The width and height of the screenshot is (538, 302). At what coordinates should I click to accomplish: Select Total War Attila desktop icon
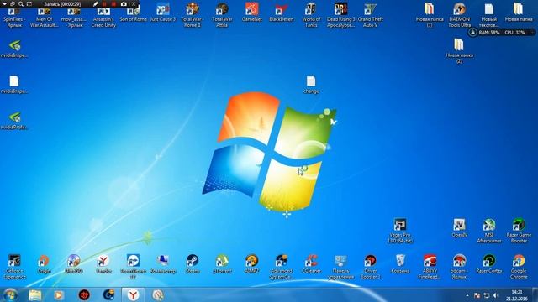pyautogui.click(x=222, y=16)
